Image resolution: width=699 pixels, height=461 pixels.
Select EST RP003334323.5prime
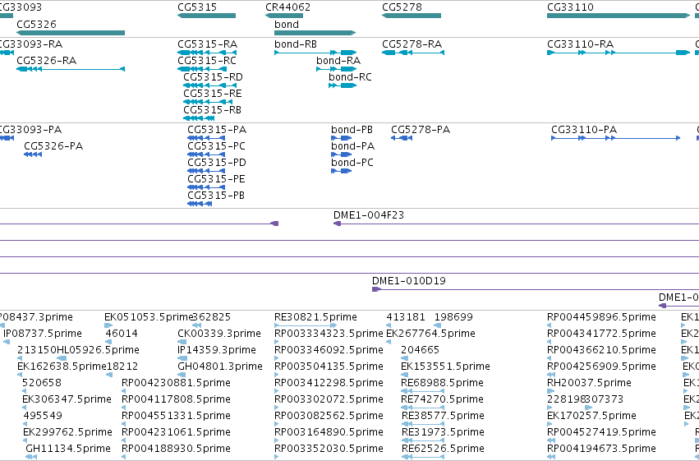click(x=329, y=334)
